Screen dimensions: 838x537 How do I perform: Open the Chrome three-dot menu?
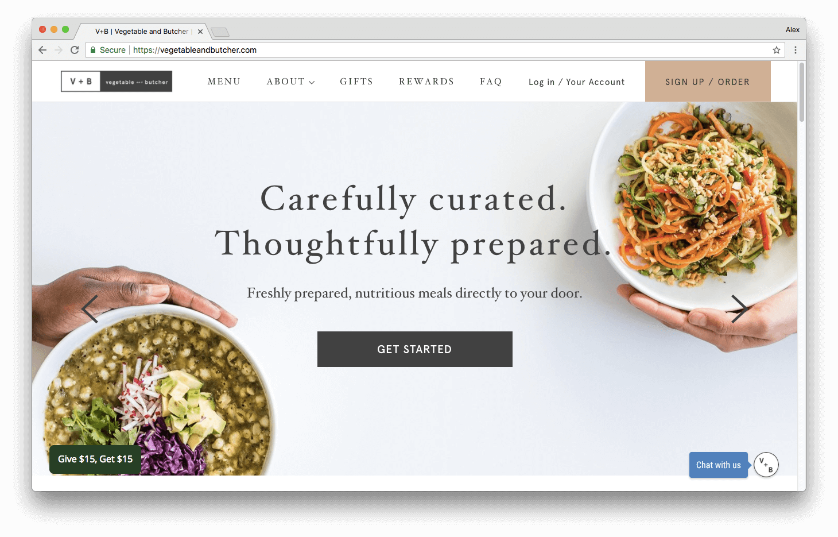796,50
